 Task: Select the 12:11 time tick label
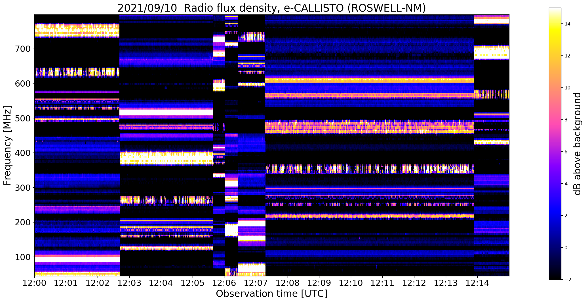click(x=383, y=283)
